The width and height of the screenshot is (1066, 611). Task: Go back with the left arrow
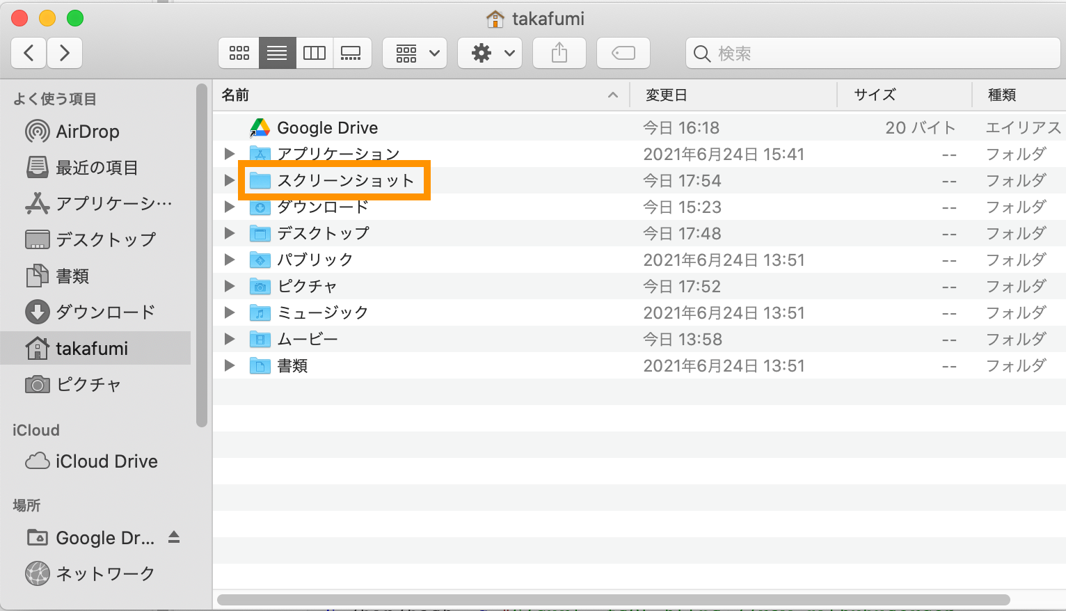[x=29, y=53]
